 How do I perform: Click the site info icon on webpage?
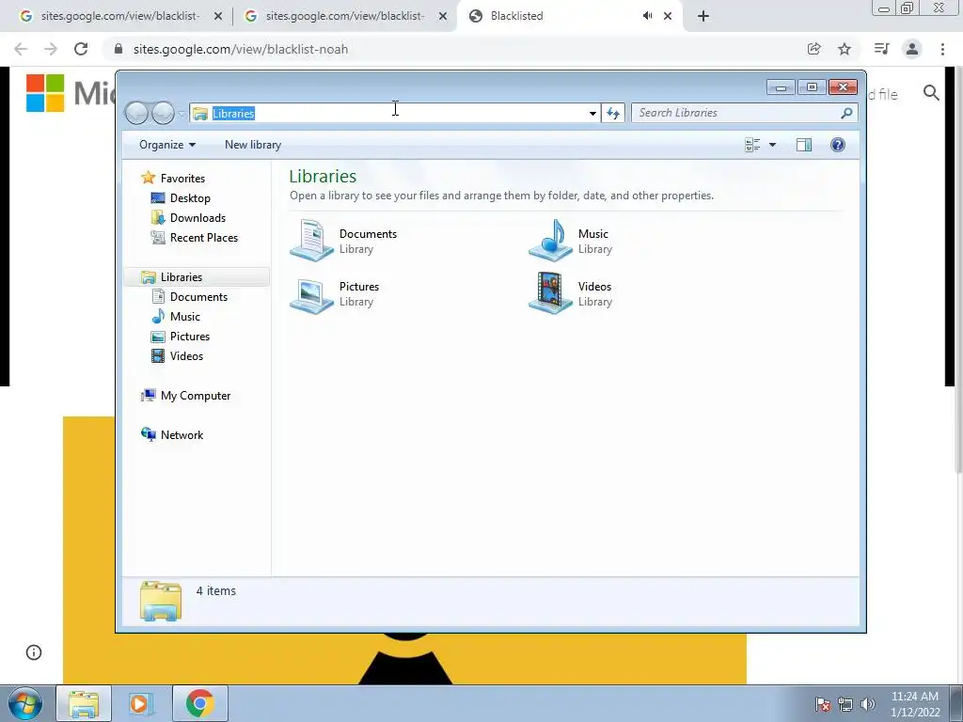coord(34,652)
